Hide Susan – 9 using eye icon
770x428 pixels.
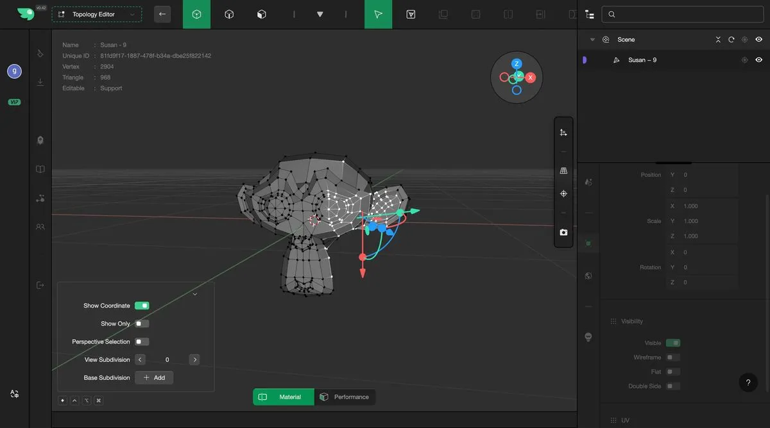pyautogui.click(x=758, y=60)
